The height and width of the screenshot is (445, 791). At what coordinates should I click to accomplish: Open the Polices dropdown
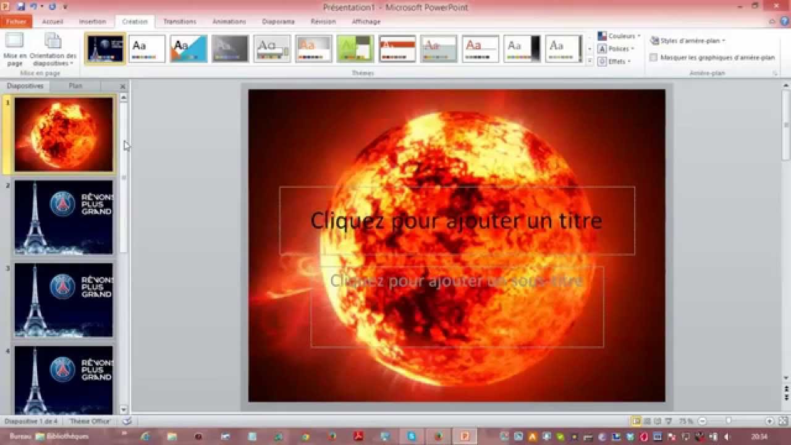(616, 49)
